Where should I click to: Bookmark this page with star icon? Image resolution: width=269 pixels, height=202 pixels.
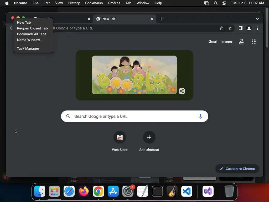[x=230, y=28]
